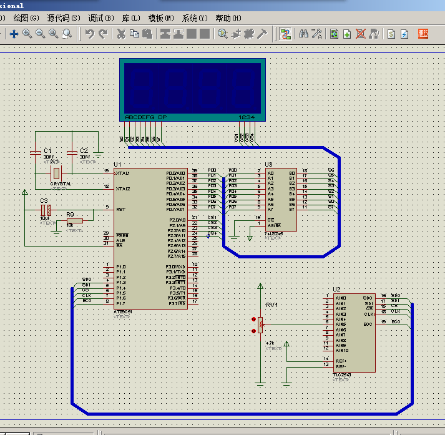Screen dimensions: 445x435
Task: Select the C2 capacitor symbol
Action: [72, 153]
